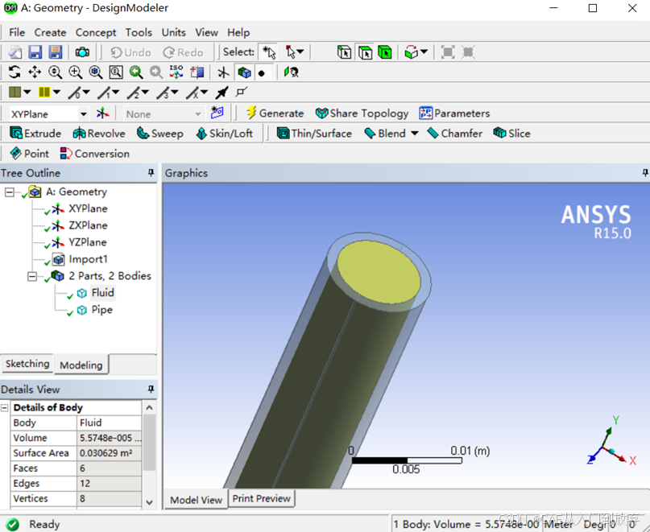Viewport: 650px width, 532px height.
Task: Click the New document toolbar icon
Action: click(15, 52)
